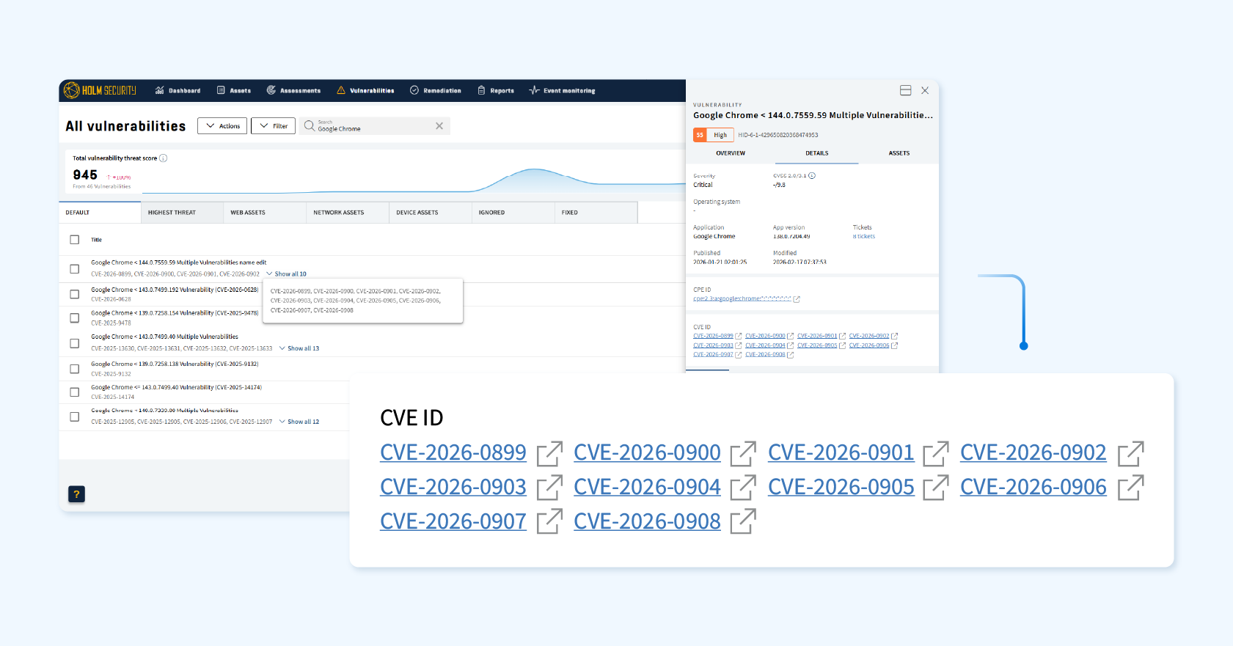Open small CVE-2026-0899 link in detail panel
The image size is (1233, 646).
[713, 337]
